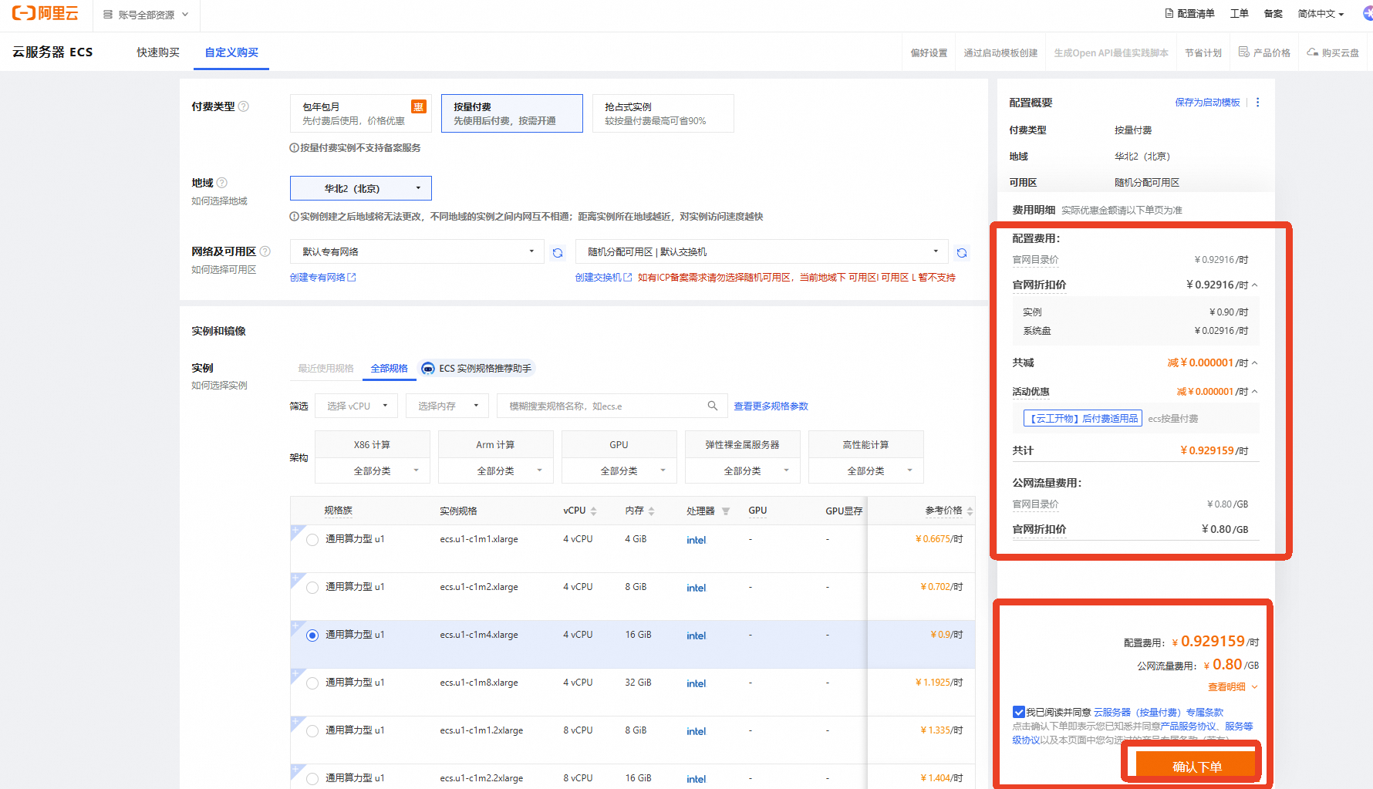Click the 惠 discount badge on 包年包月

[418, 106]
